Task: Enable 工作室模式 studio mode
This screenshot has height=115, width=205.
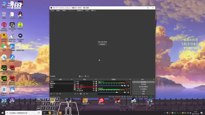Action: pos(143,89)
